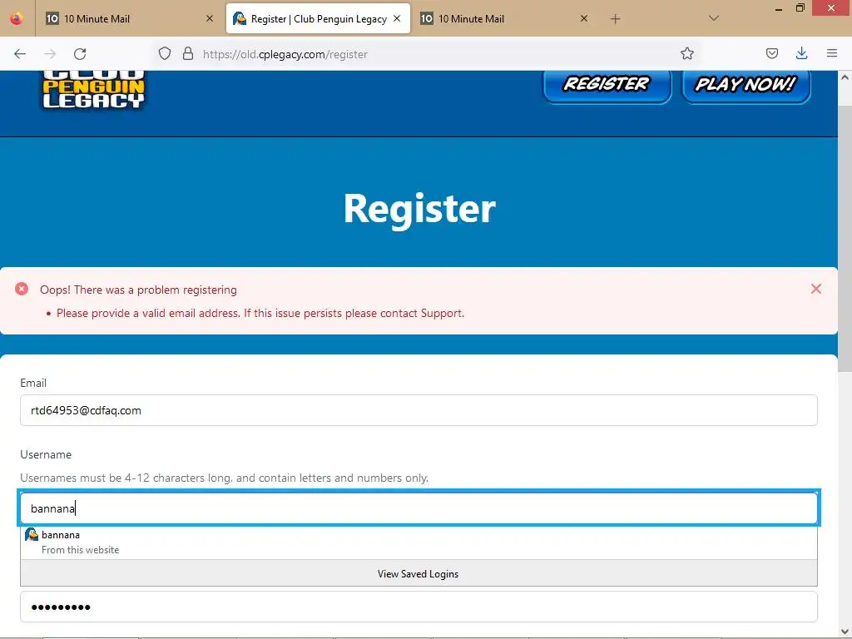Screen dimensions: 852x639
Task: Click the PLAY NOW! button
Action: tap(746, 86)
